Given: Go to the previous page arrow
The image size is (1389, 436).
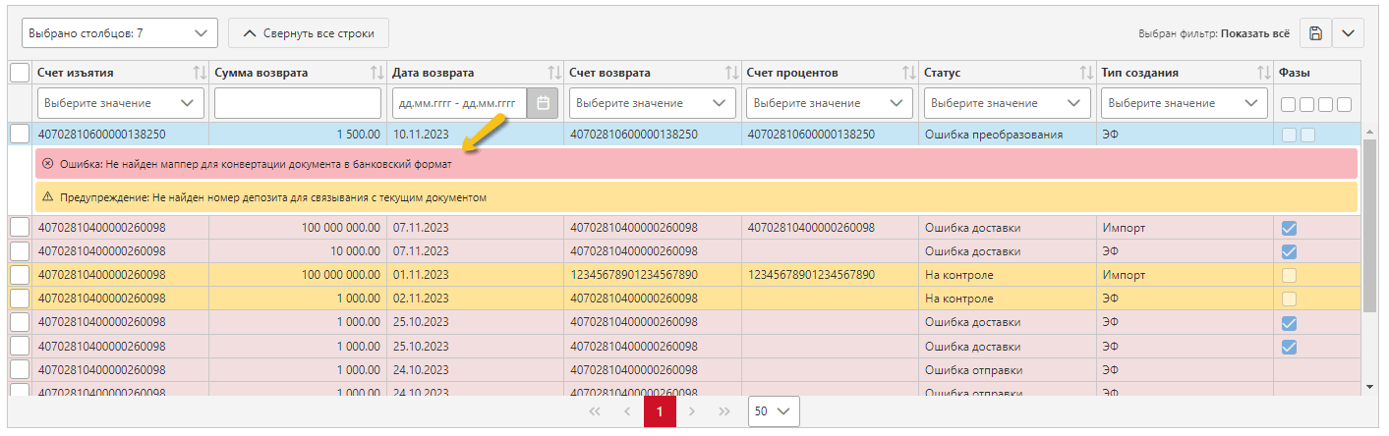Looking at the screenshot, I should (x=627, y=411).
